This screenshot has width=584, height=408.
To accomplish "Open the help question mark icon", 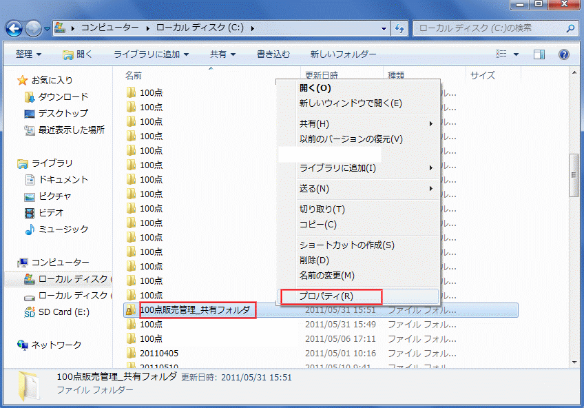I will point(564,54).
